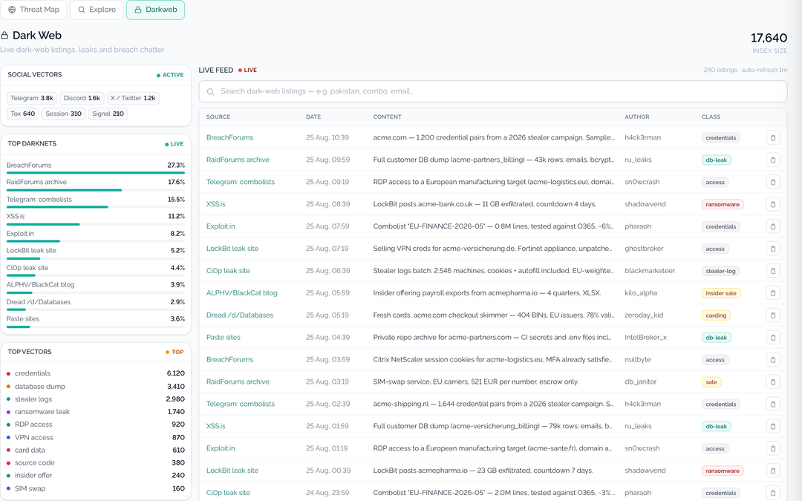Copy the IntelBroker_x db-leak row
Screen dimensions: 802x501
coord(773,338)
